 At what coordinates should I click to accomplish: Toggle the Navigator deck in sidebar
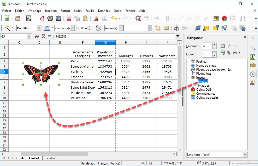[x=252, y=74]
